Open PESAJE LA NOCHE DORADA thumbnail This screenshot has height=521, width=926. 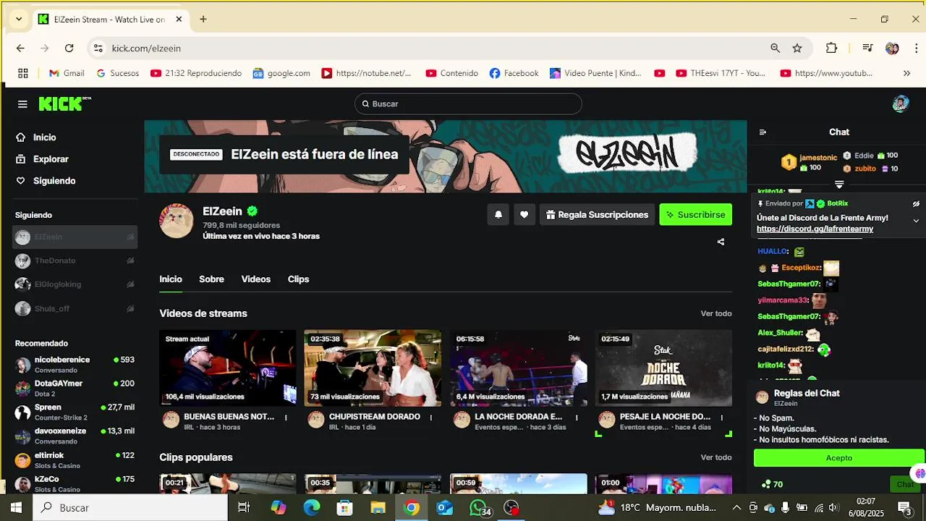click(x=664, y=368)
